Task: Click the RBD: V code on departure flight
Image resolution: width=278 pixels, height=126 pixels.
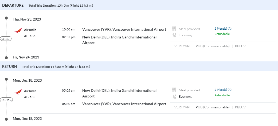Action: [x=240, y=46]
